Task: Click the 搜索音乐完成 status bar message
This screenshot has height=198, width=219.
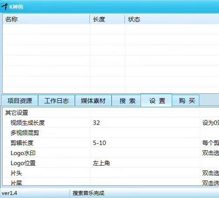Action: pos(88,193)
